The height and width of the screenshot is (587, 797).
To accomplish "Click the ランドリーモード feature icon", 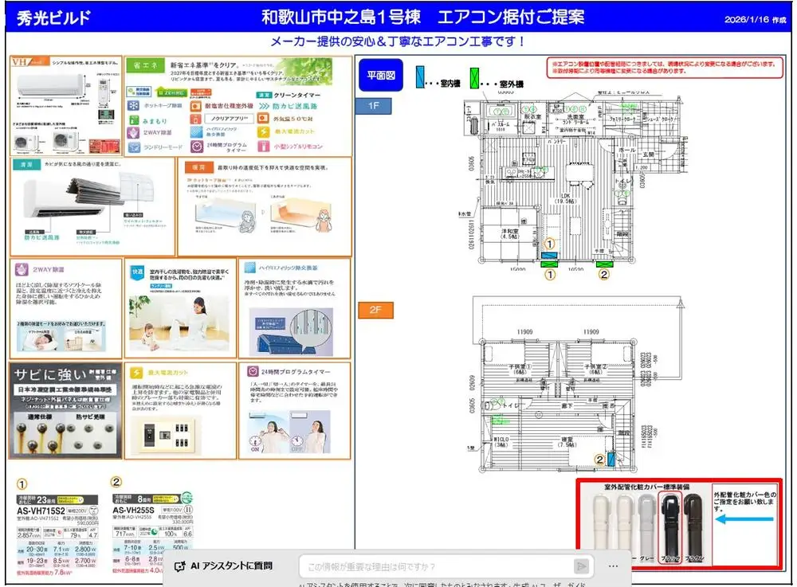I will point(133,147).
